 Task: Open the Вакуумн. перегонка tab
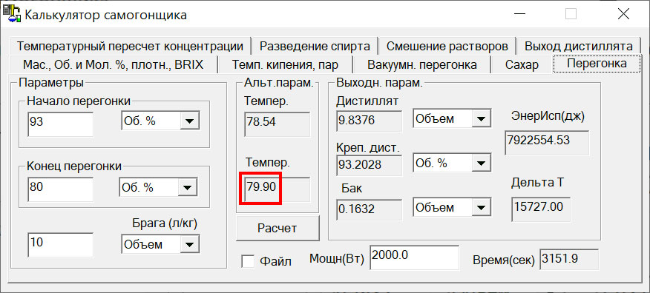(x=421, y=64)
